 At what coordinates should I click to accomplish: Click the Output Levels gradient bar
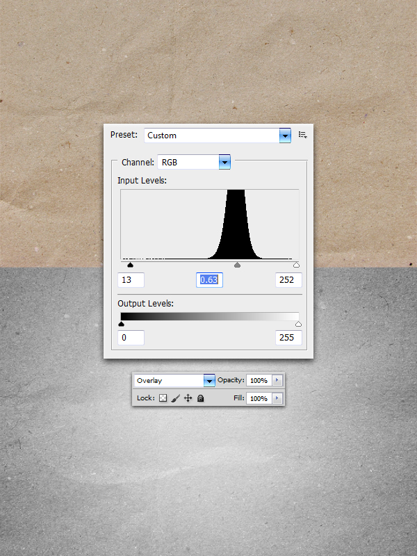(x=210, y=316)
